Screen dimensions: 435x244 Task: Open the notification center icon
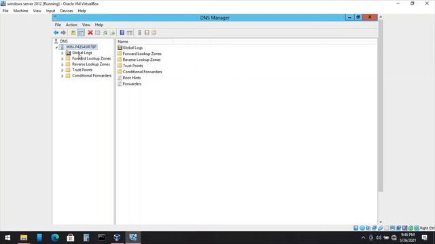coord(424,238)
